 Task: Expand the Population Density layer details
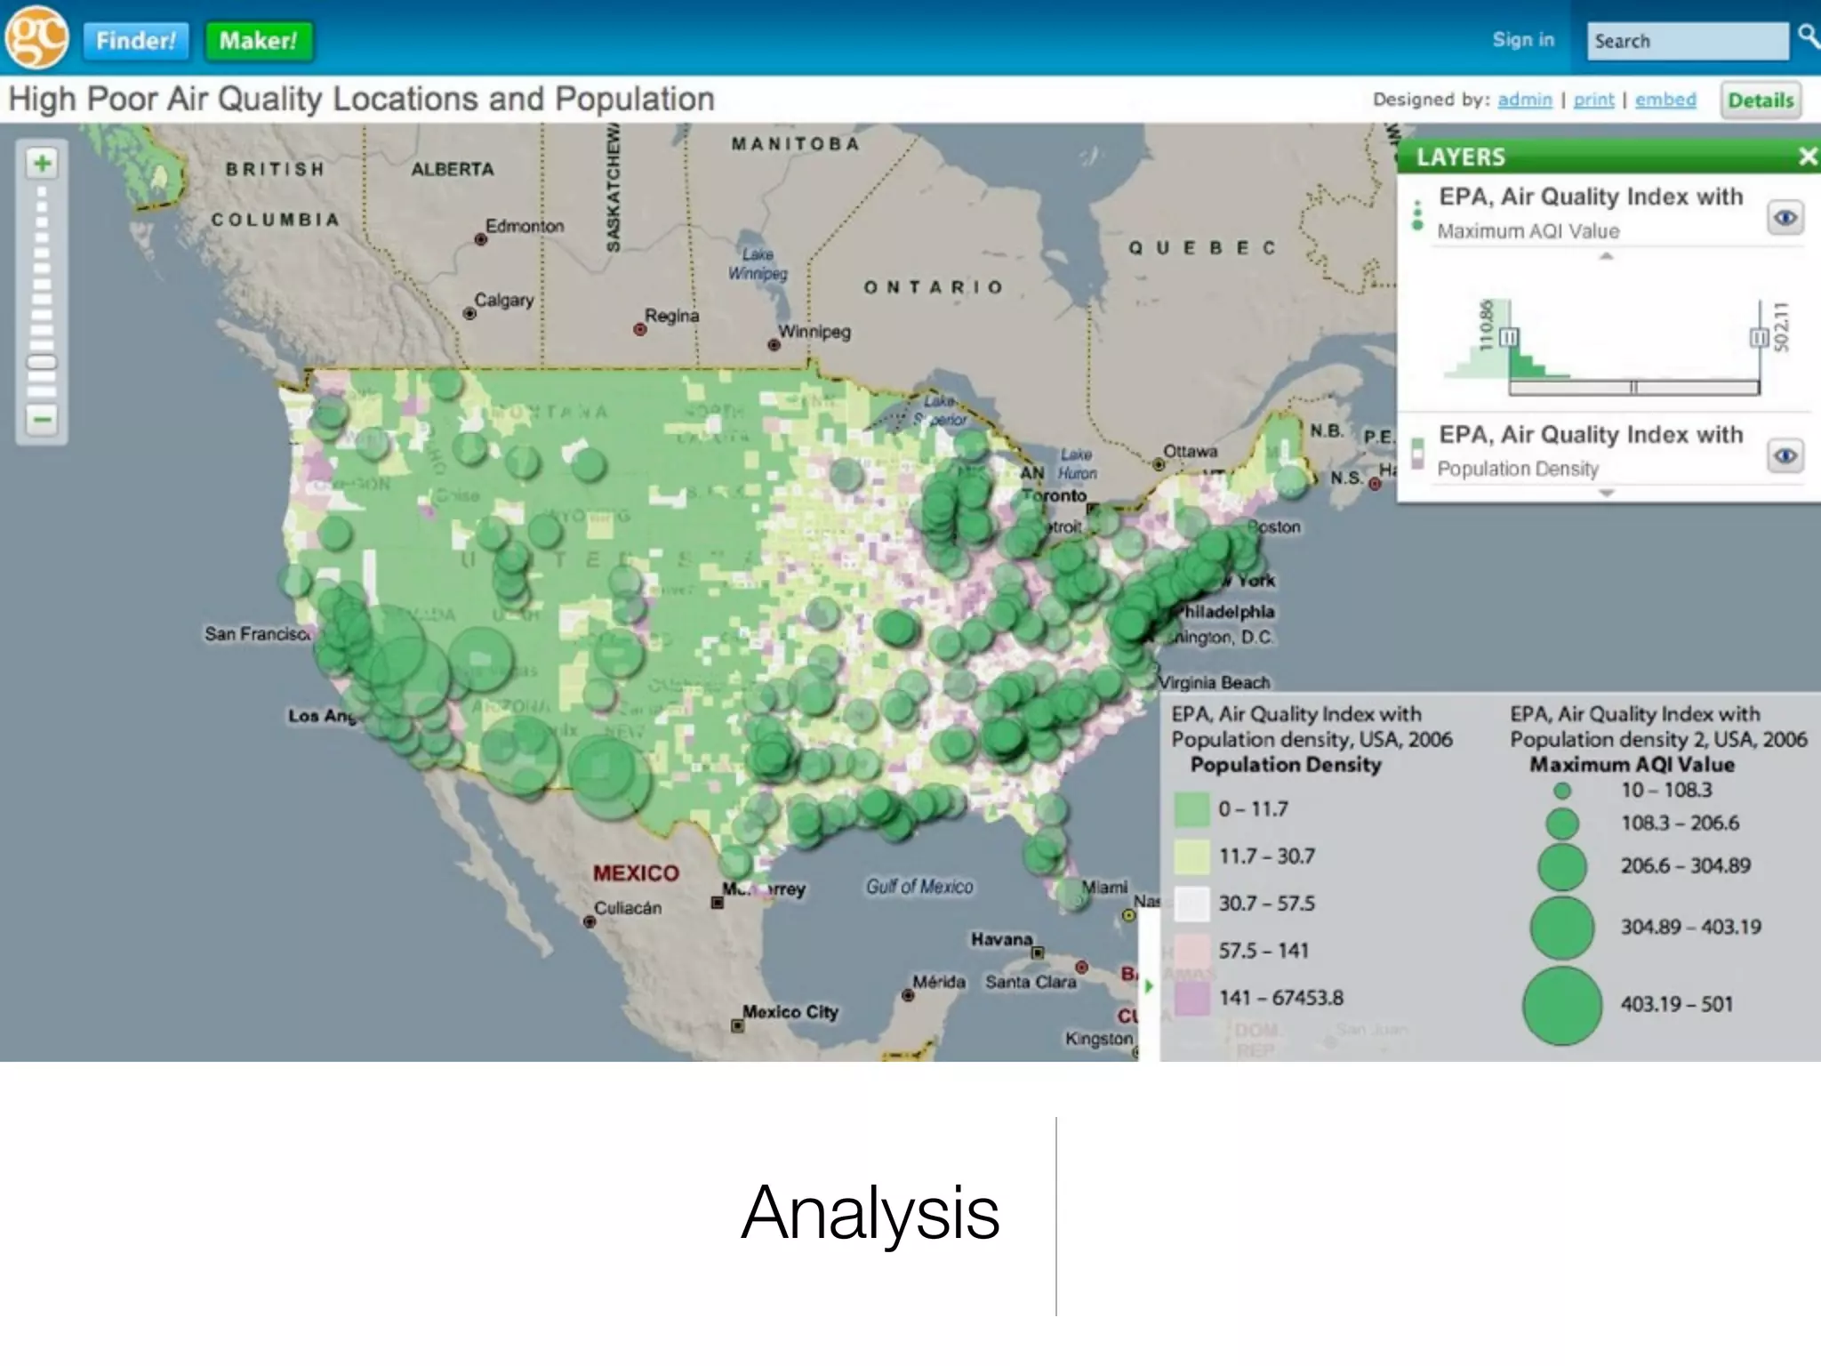click(1606, 493)
